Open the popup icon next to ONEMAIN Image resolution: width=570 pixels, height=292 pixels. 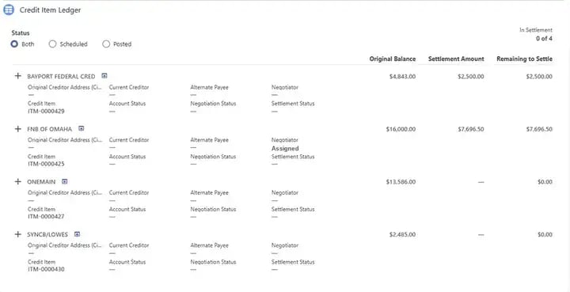click(65, 181)
